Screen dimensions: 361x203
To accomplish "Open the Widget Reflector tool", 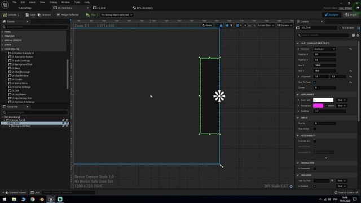I will (68, 15).
